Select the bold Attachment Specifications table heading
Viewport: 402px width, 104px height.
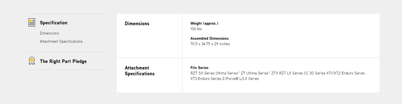(140, 71)
